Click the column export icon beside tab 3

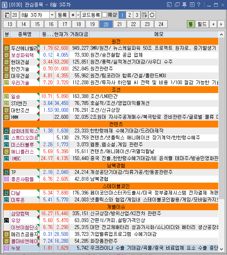(x=144, y=15)
